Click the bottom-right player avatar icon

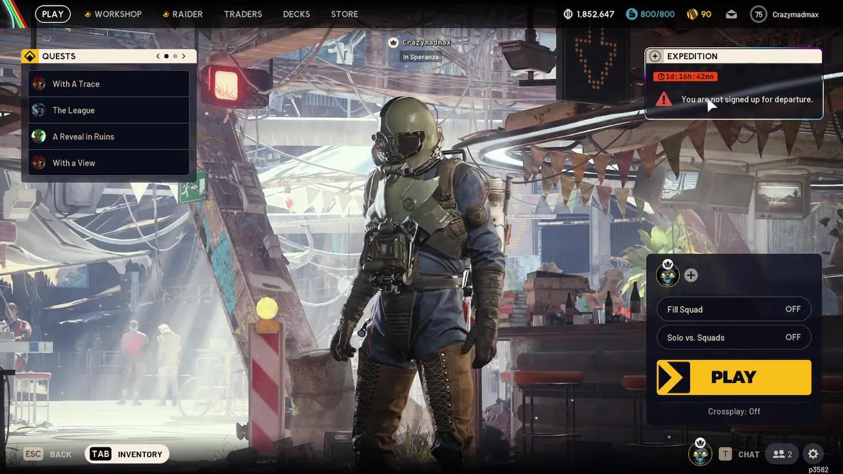tap(700, 454)
